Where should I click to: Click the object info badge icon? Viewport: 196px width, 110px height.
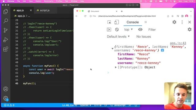tap(162, 50)
